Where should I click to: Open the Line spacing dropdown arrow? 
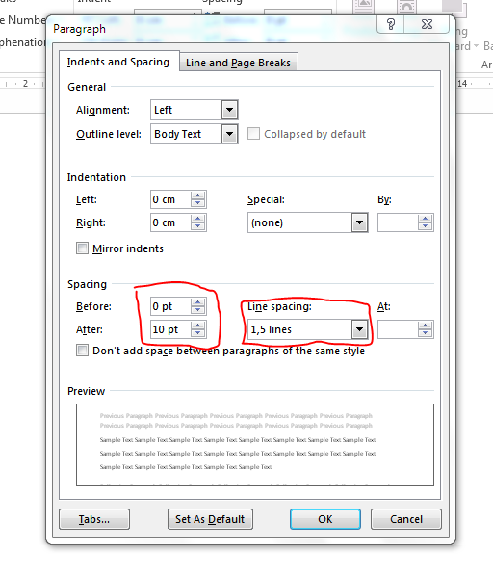(x=359, y=329)
